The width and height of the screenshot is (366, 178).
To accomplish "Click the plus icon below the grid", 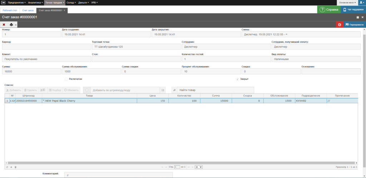I will (x=11, y=167).
